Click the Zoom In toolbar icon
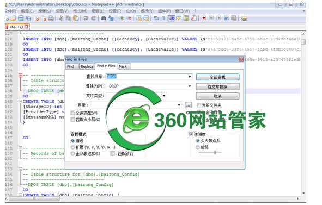This screenshot has height=205, width=322. (121, 18)
